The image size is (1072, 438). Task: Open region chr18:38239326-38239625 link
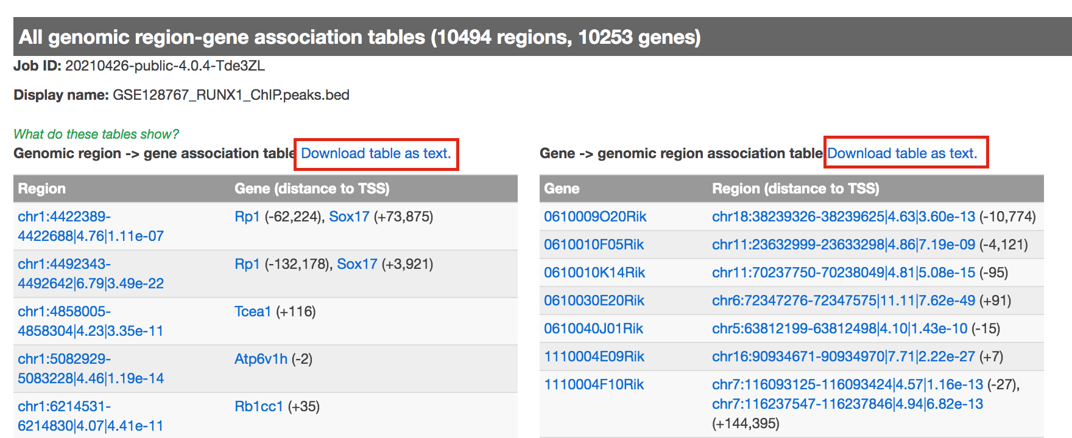(844, 217)
